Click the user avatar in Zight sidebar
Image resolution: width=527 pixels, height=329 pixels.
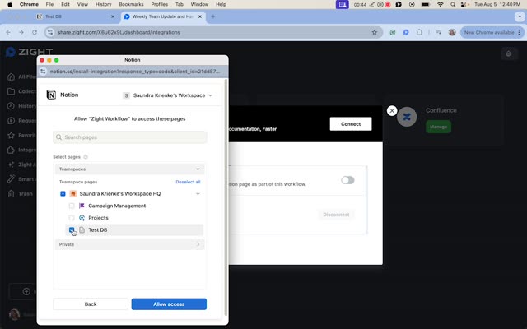14,314
